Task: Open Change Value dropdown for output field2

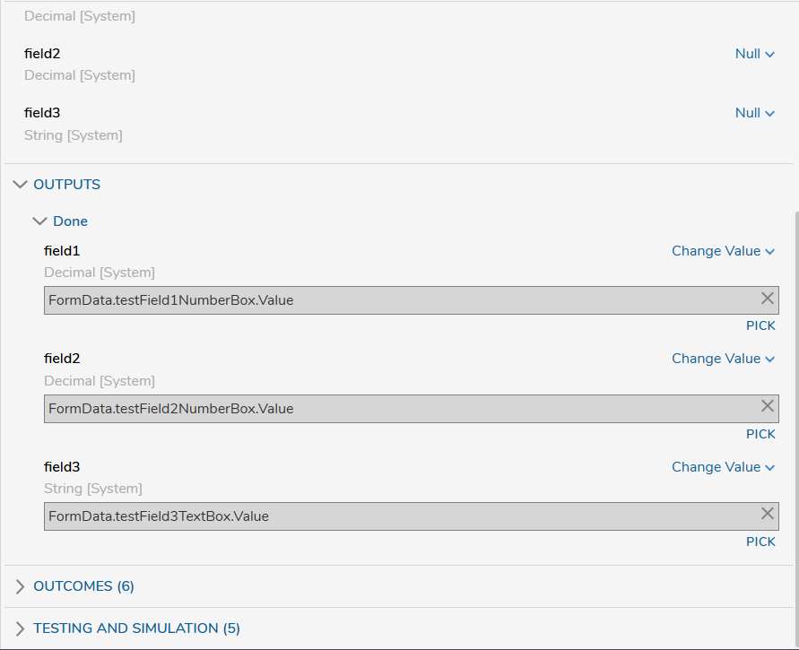Action: (723, 359)
